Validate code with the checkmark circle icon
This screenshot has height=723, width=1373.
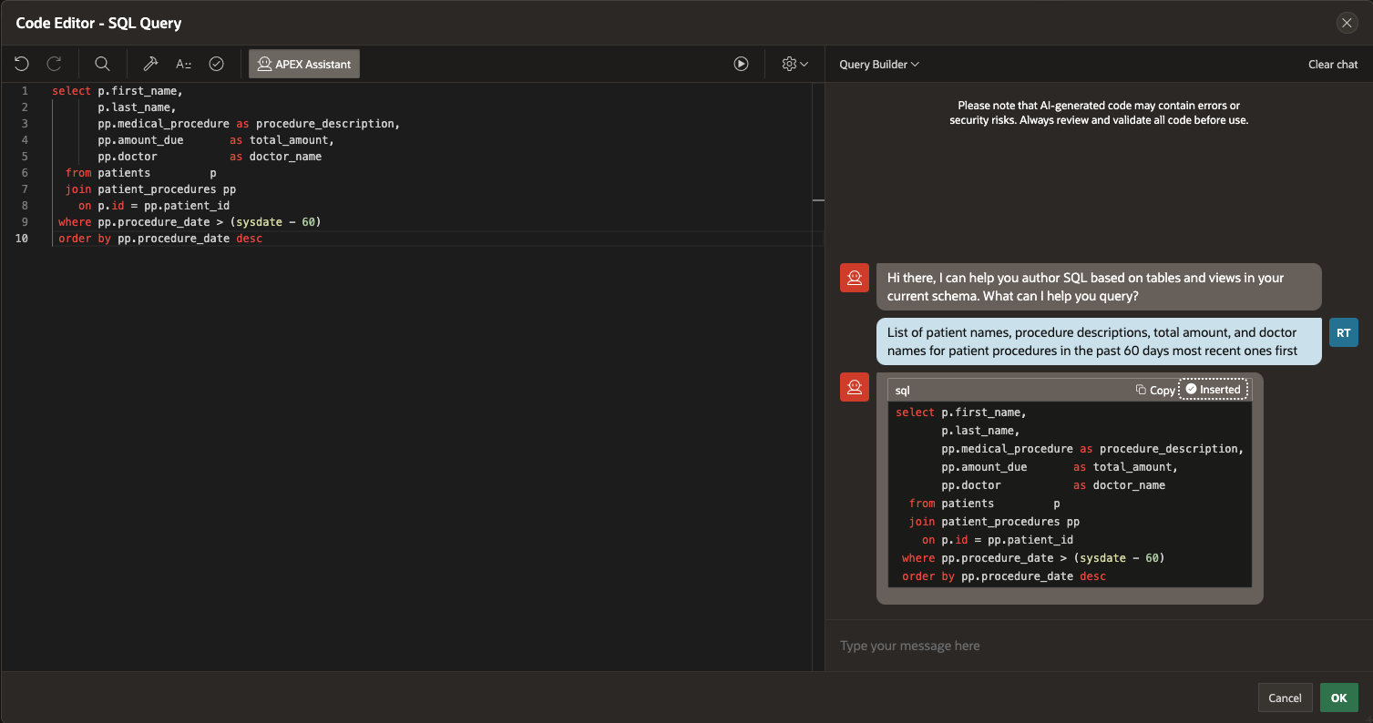(x=216, y=64)
